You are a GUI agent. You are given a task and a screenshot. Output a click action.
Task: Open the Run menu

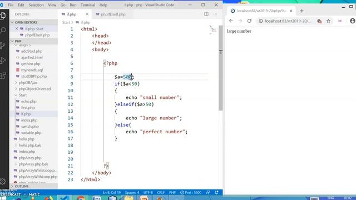pos(73,5)
